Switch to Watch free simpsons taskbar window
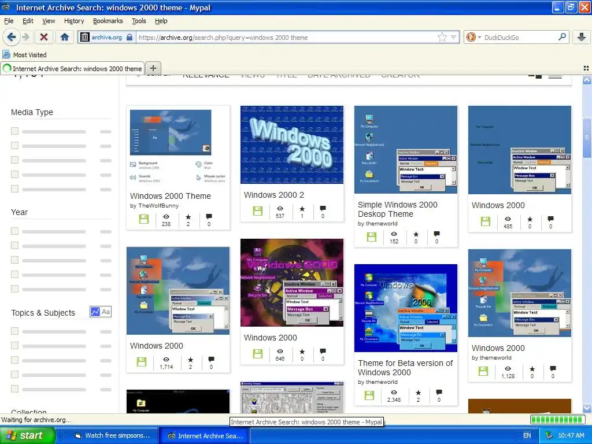The image size is (592, 444). 112,435
